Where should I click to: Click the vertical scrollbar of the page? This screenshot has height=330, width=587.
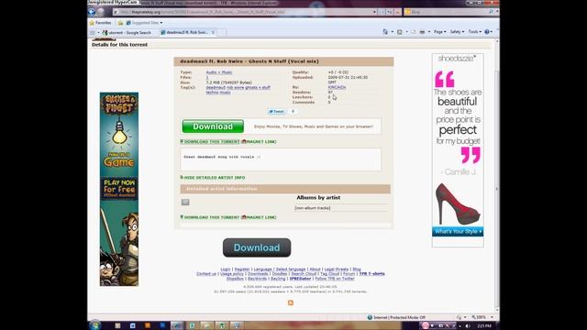[x=497, y=176]
